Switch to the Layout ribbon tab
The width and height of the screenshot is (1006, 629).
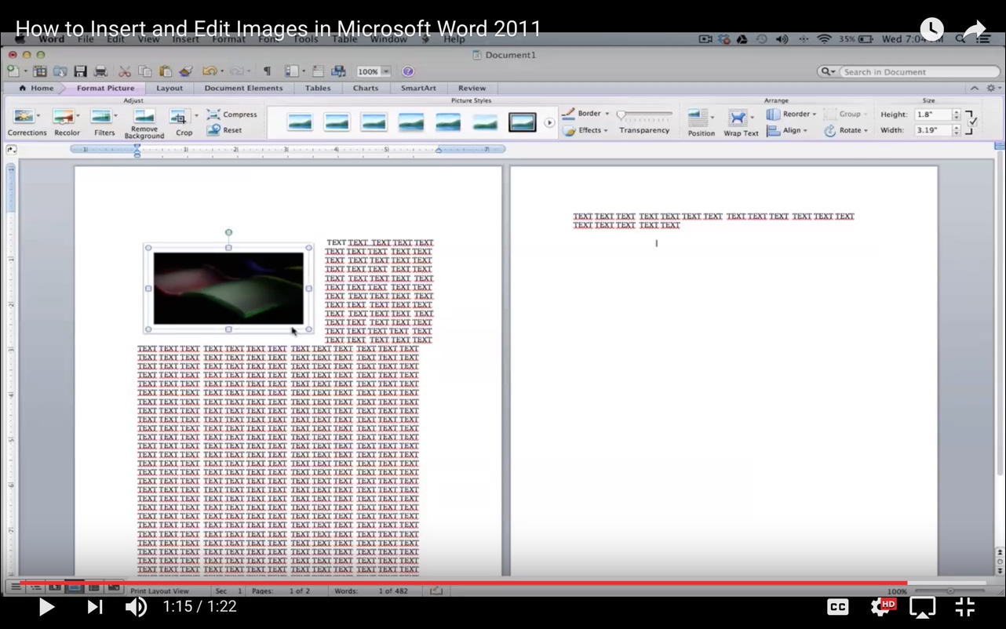click(x=169, y=88)
